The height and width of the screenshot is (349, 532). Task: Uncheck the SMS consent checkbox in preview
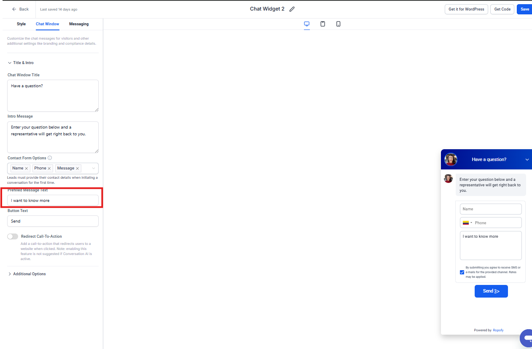tap(462, 272)
